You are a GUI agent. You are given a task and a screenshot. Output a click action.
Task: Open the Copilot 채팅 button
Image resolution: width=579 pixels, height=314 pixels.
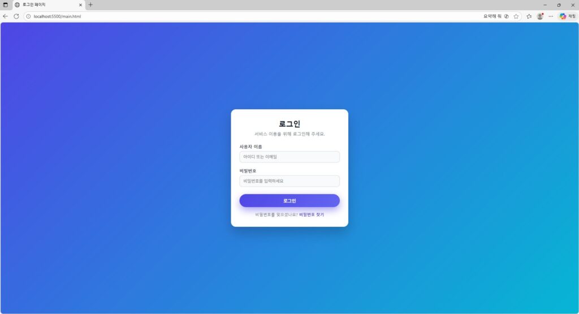click(x=568, y=16)
